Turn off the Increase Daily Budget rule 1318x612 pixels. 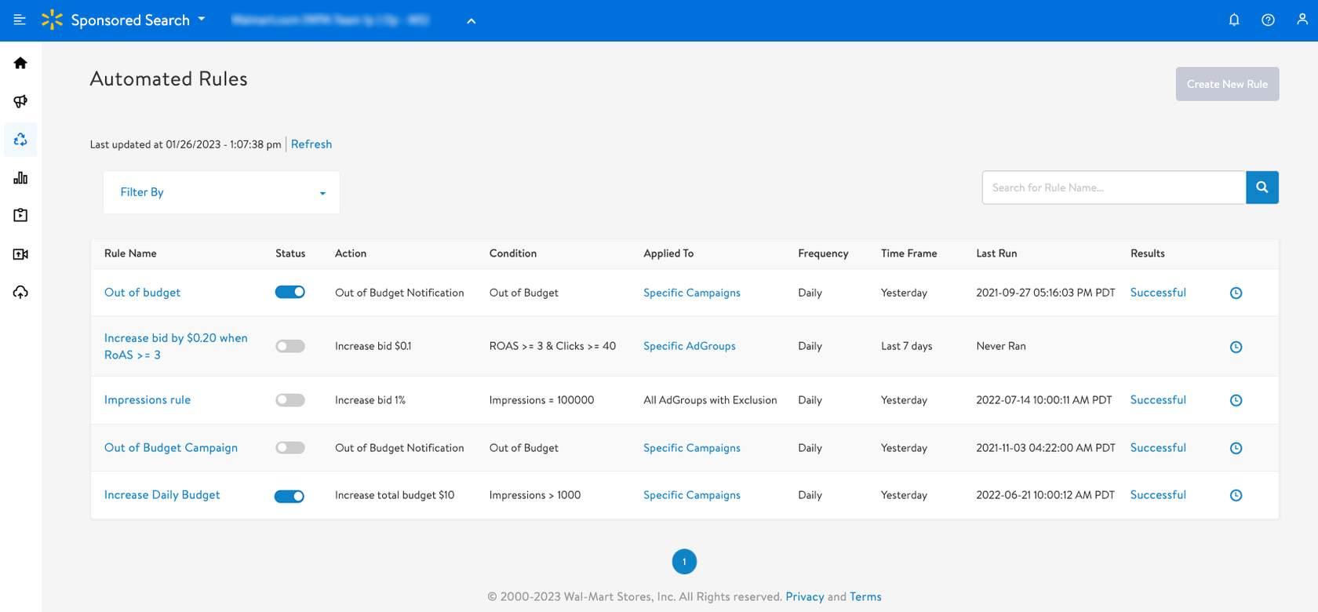click(289, 496)
